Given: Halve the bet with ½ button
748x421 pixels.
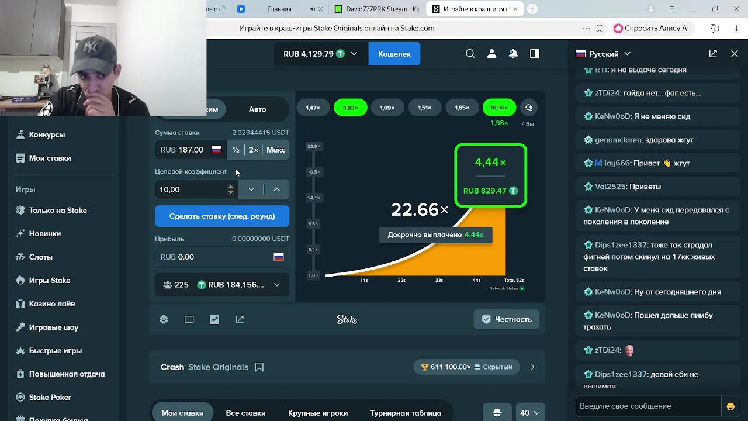Looking at the screenshot, I should click(236, 150).
